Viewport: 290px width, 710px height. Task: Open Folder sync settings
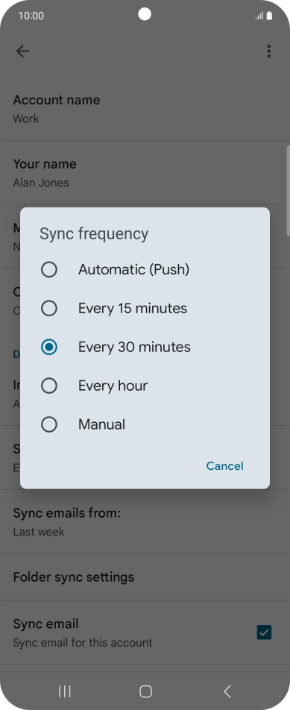pyautogui.click(x=145, y=577)
